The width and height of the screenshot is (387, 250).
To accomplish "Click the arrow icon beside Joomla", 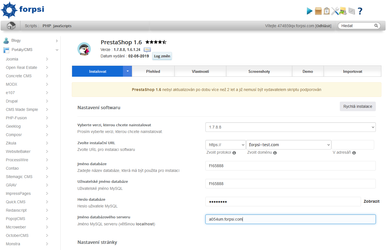I will coord(47,59).
